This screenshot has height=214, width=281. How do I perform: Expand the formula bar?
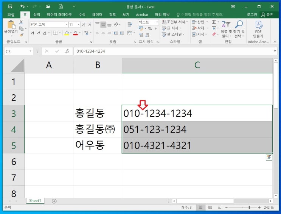(275, 51)
